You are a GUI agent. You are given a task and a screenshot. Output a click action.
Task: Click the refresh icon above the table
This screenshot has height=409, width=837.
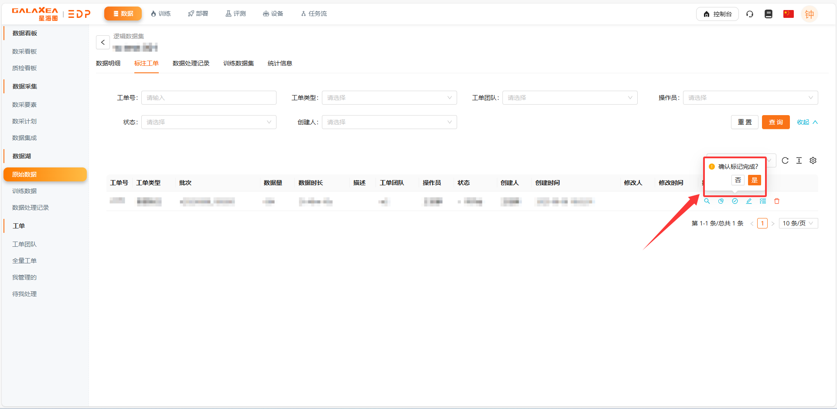pyautogui.click(x=785, y=160)
